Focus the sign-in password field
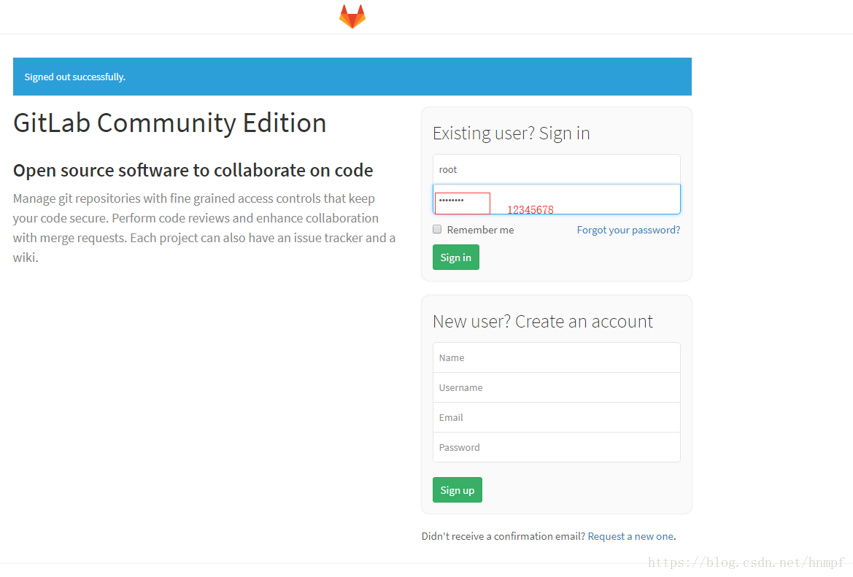Viewport: 853px width, 577px height. 557,199
